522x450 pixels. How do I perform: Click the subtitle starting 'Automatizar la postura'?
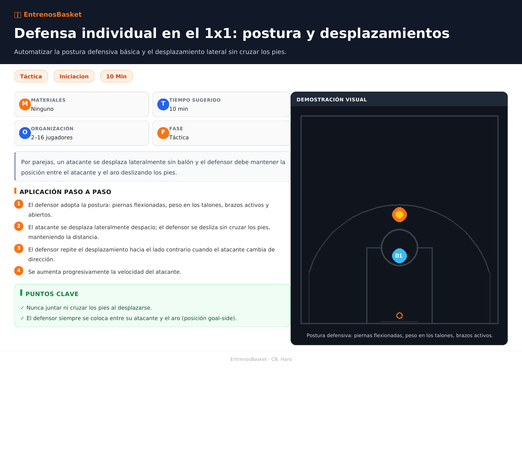click(150, 52)
